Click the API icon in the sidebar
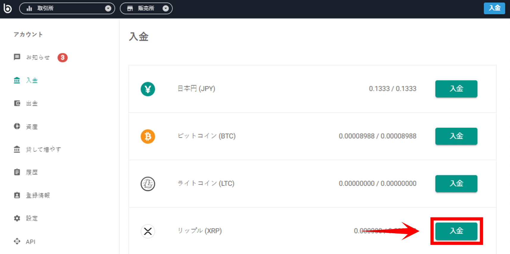510x254 pixels. pyautogui.click(x=17, y=241)
